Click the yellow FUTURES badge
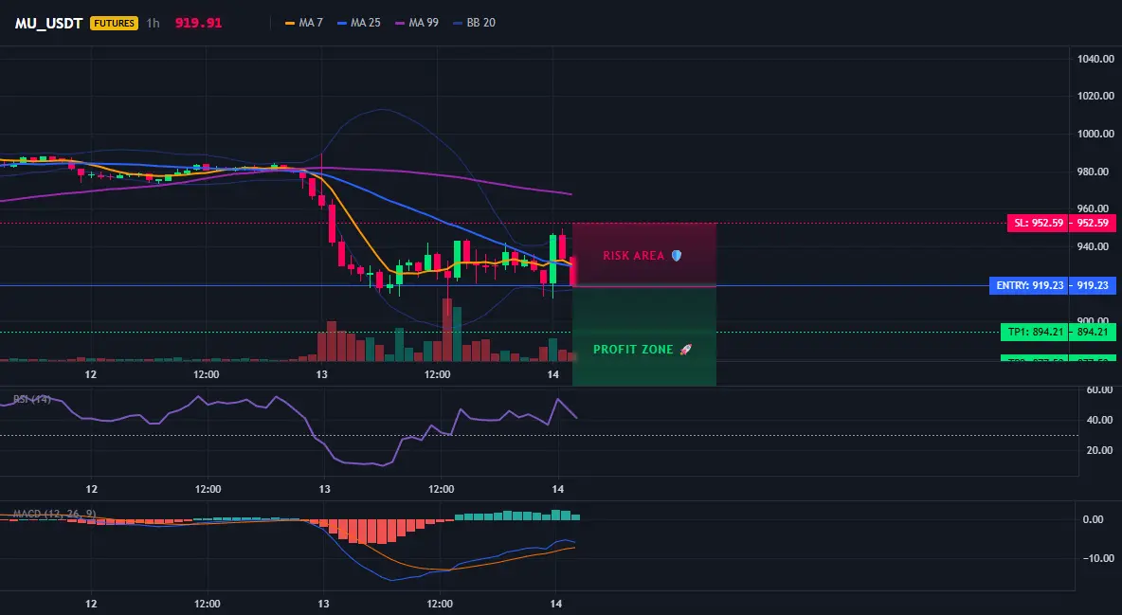 [x=114, y=23]
